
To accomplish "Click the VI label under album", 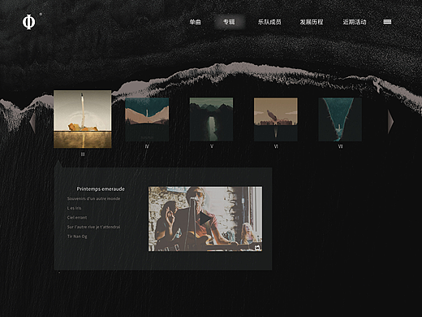I will tap(276, 146).
